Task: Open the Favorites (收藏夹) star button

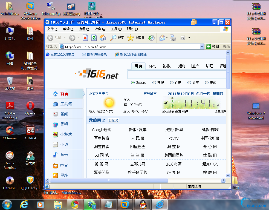Action: [136, 38]
